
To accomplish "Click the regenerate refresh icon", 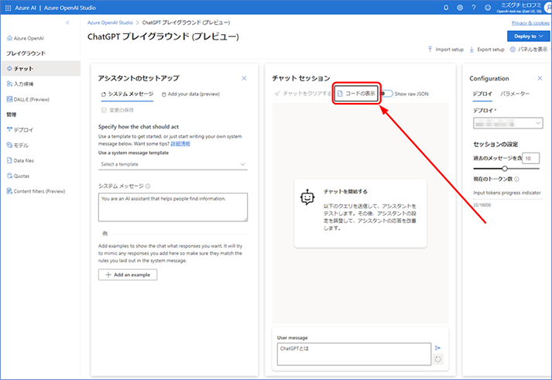I will coord(438,359).
